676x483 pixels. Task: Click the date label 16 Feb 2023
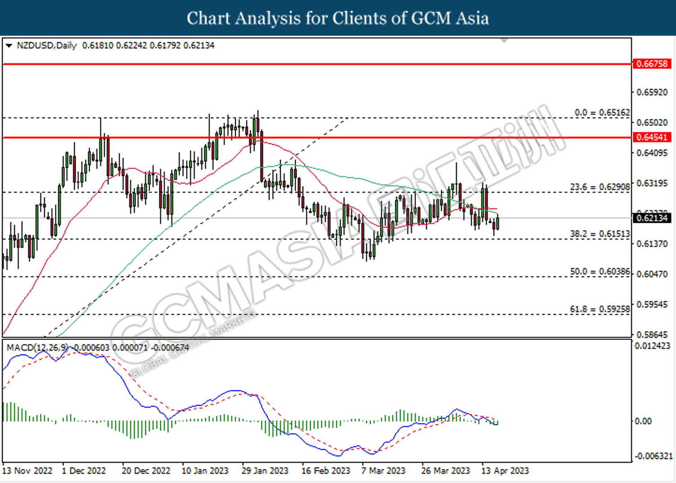coord(326,471)
